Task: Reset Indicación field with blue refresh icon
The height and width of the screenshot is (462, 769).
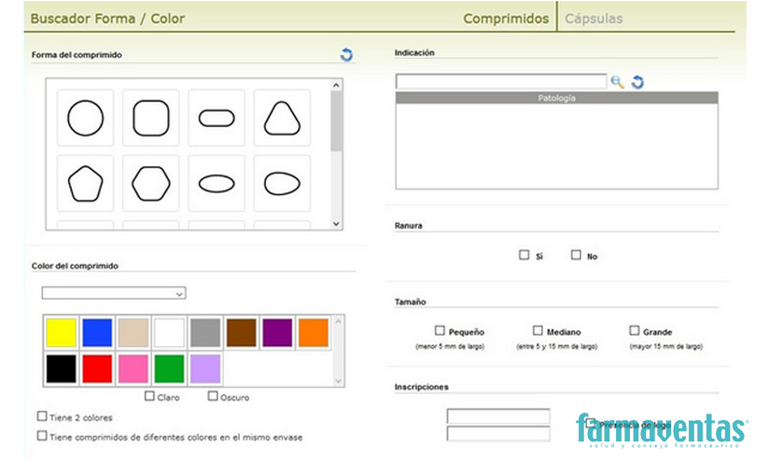Action: (x=637, y=82)
